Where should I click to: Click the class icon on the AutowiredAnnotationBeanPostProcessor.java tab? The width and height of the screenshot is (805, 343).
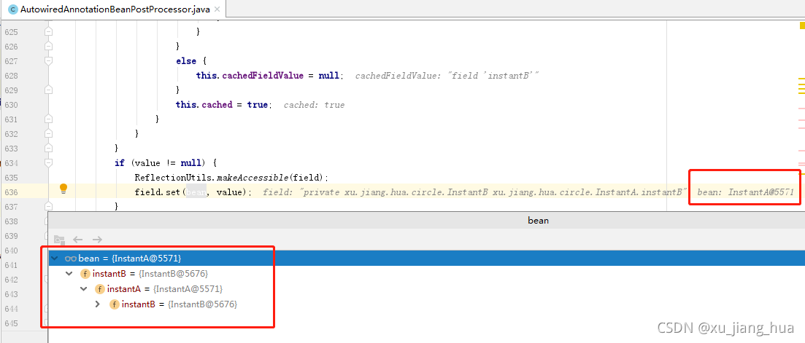(x=13, y=9)
